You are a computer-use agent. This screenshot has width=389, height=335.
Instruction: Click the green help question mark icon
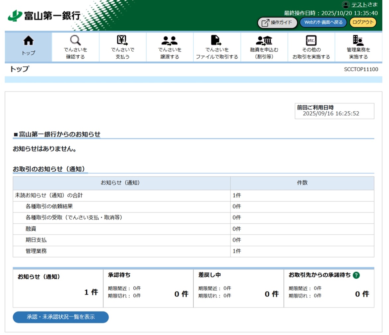(356, 275)
